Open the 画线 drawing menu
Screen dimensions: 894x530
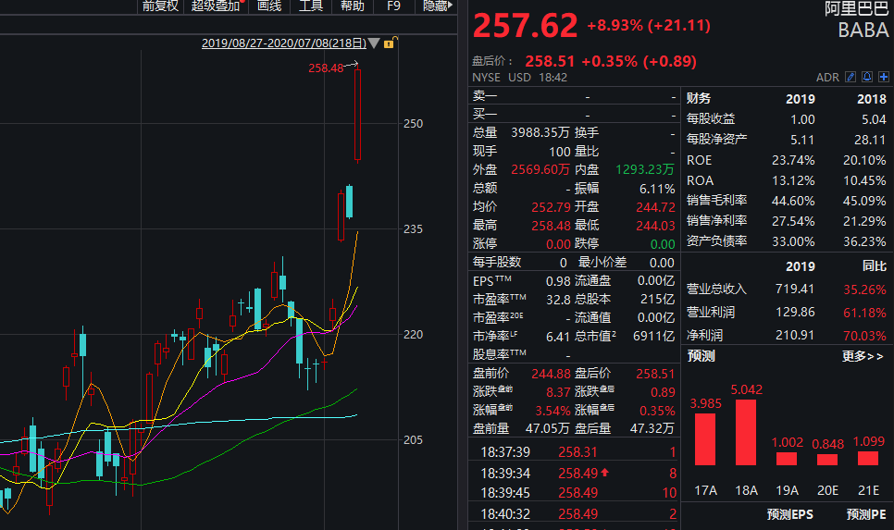coord(269,6)
